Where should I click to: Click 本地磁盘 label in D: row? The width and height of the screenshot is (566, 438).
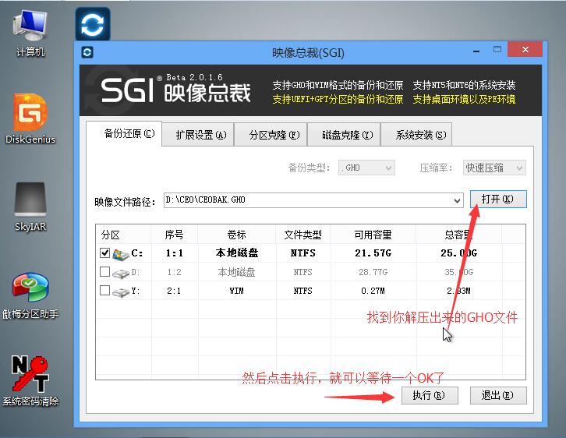click(237, 272)
